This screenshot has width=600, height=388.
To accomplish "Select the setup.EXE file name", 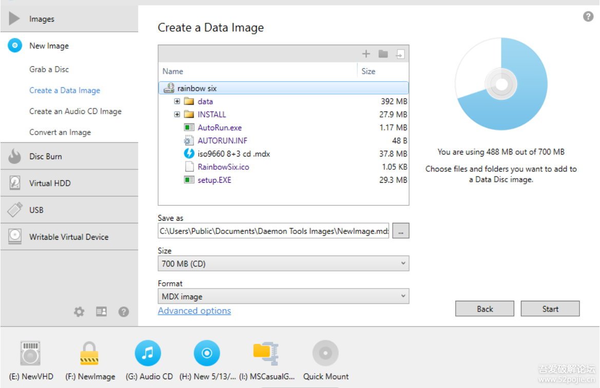I will point(215,180).
